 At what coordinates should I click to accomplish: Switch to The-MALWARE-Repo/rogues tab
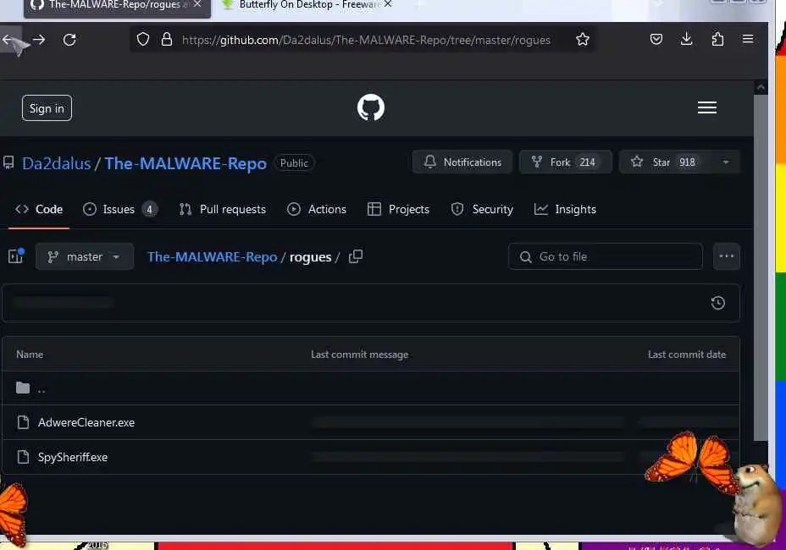(x=117, y=5)
